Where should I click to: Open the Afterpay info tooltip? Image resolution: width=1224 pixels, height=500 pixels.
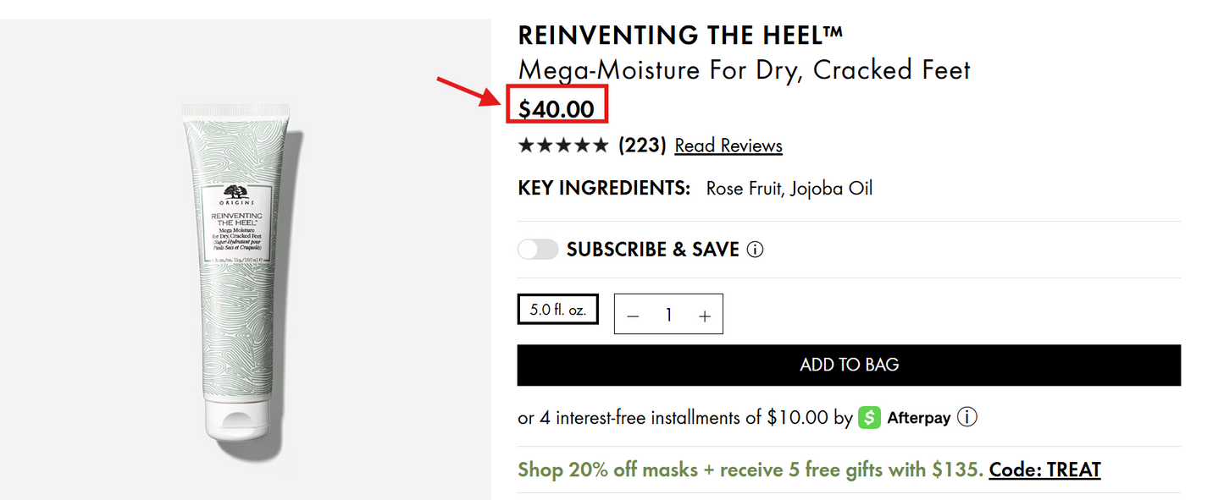point(967,416)
